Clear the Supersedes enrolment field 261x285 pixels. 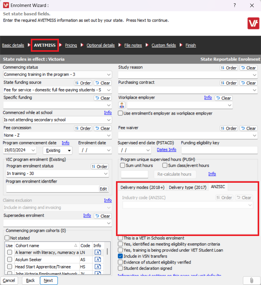tap(103, 216)
